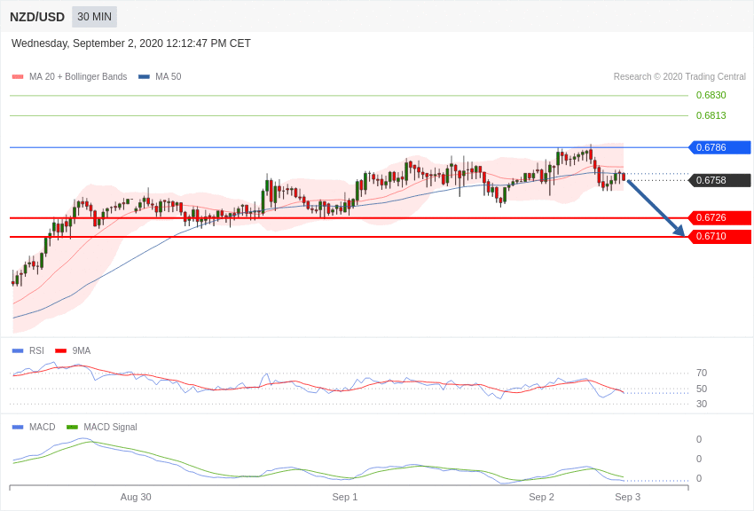Viewport: 754px width, 511px height.
Task: Click the RSI 70 axis value
Action: (x=702, y=373)
